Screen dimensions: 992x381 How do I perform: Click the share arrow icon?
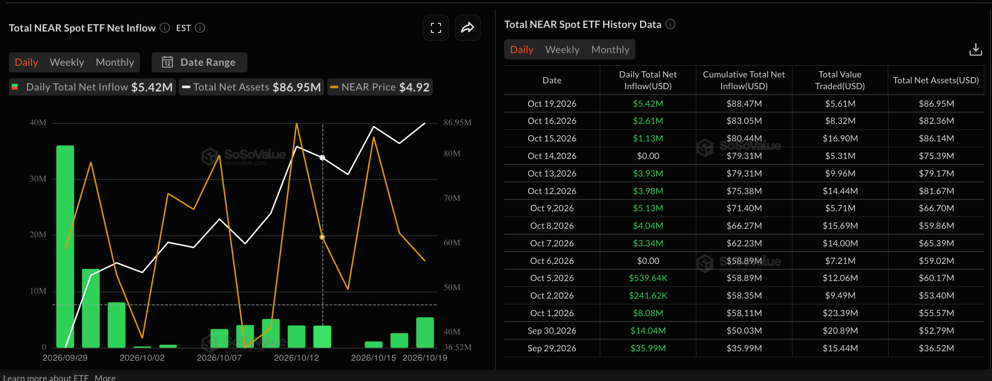468,28
